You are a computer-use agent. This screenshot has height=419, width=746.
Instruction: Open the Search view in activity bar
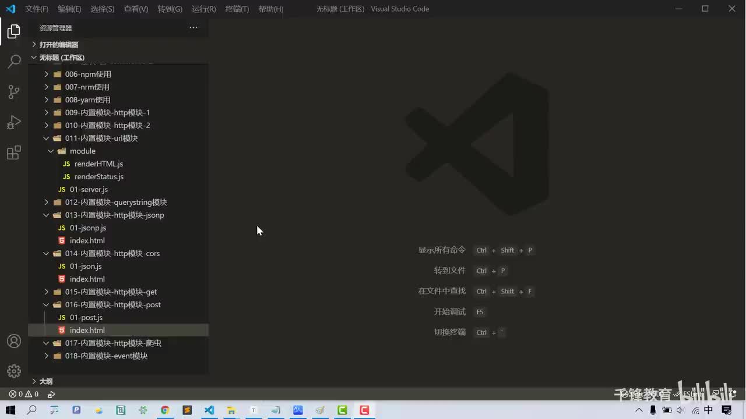[14, 62]
